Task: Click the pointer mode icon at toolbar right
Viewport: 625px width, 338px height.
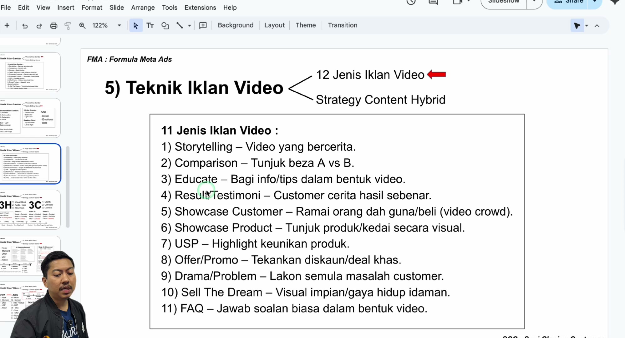Action: tap(577, 26)
